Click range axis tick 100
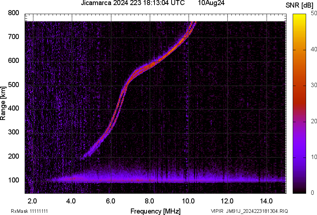This screenshot has height=215, width=317. click(x=13, y=180)
